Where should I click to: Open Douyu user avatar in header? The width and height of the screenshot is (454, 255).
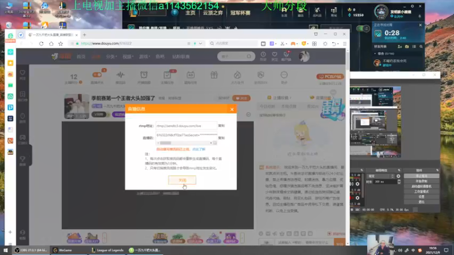(304, 56)
